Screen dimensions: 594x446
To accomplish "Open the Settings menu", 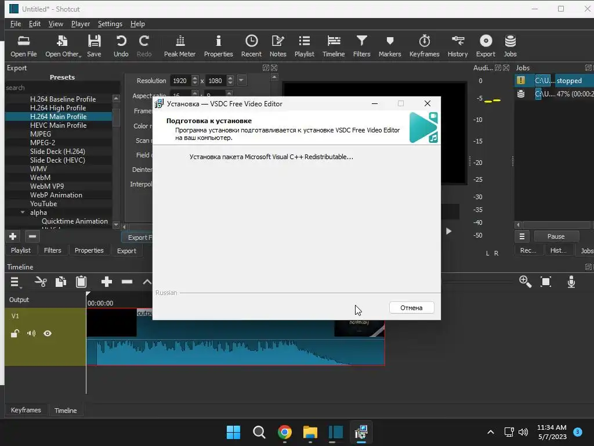I will (110, 24).
